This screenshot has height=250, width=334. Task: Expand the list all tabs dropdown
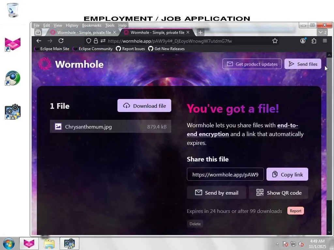point(322,32)
